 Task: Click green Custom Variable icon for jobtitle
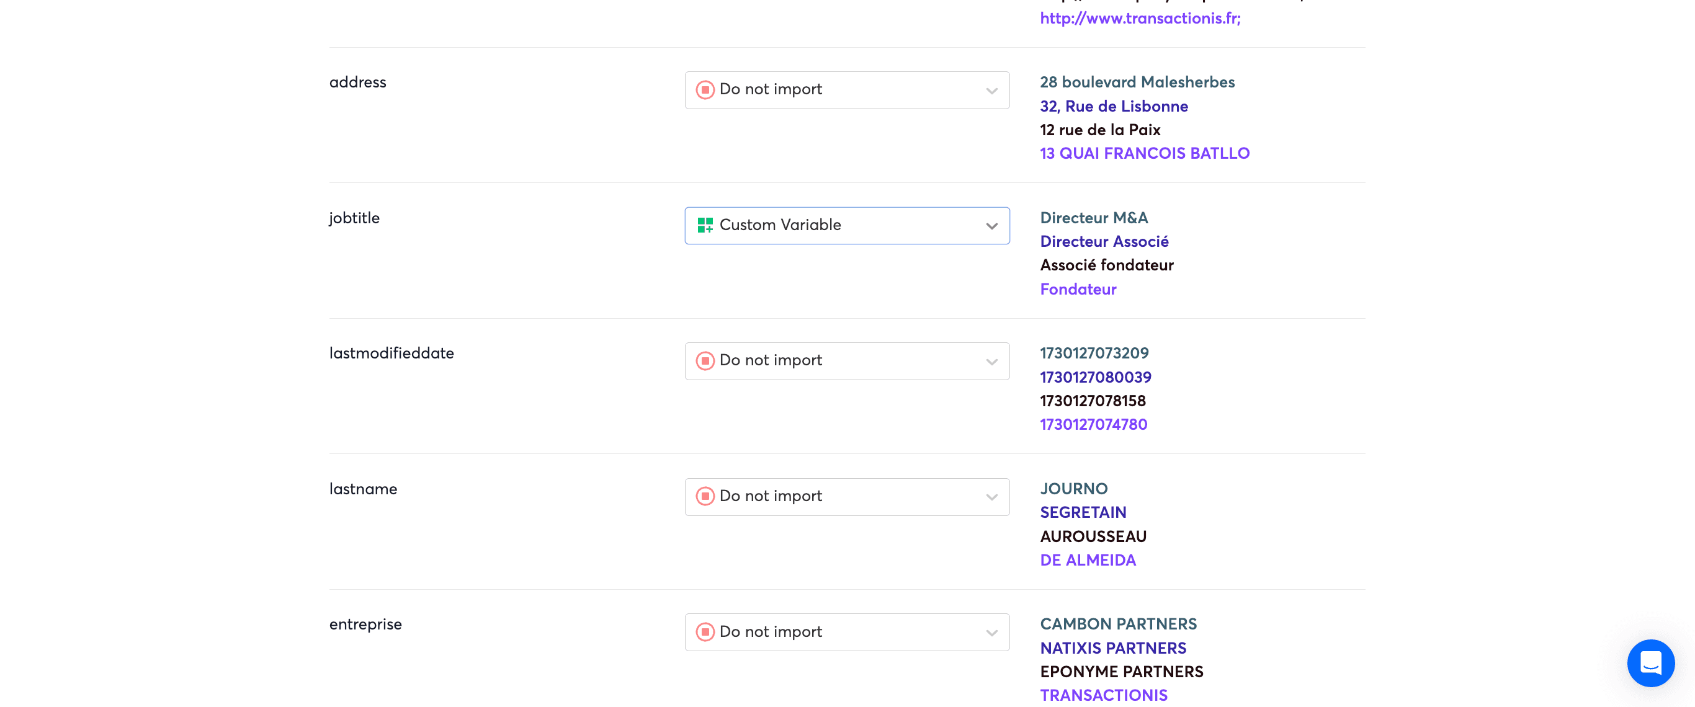(x=705, y=225)
